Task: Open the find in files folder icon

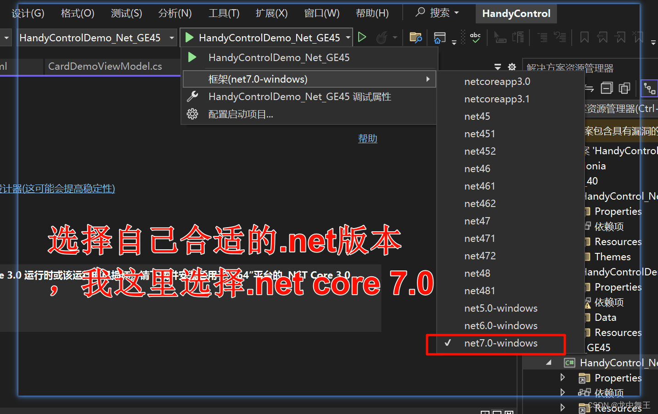Action: click(416, 38)
